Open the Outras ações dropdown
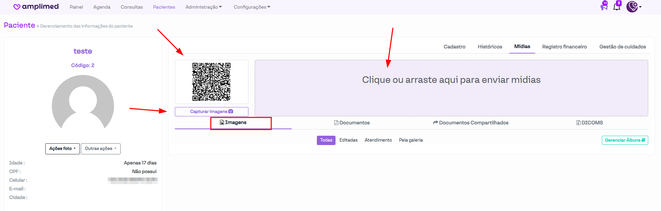This screenshot has width=661, height=211. pos(101,148)
